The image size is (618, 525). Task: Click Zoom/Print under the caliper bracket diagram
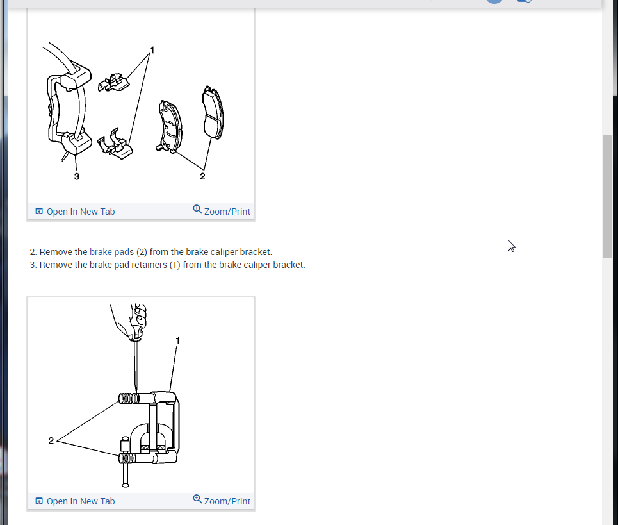point(222,500)
